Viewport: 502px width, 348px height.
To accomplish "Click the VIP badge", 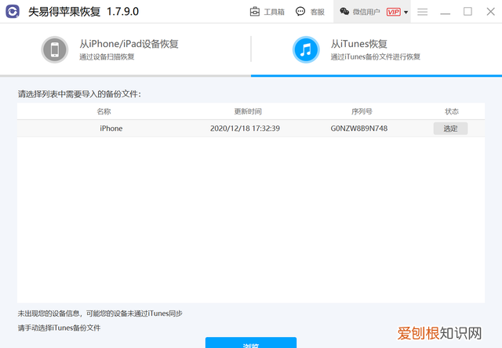I will [x=393, y=12].
